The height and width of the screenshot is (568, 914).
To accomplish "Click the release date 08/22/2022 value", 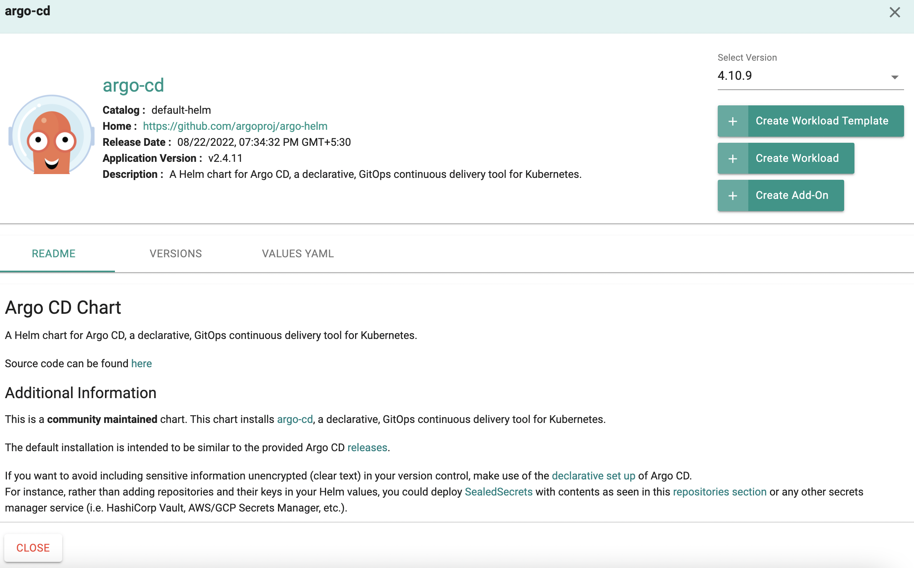I will (x=264, y=142).
